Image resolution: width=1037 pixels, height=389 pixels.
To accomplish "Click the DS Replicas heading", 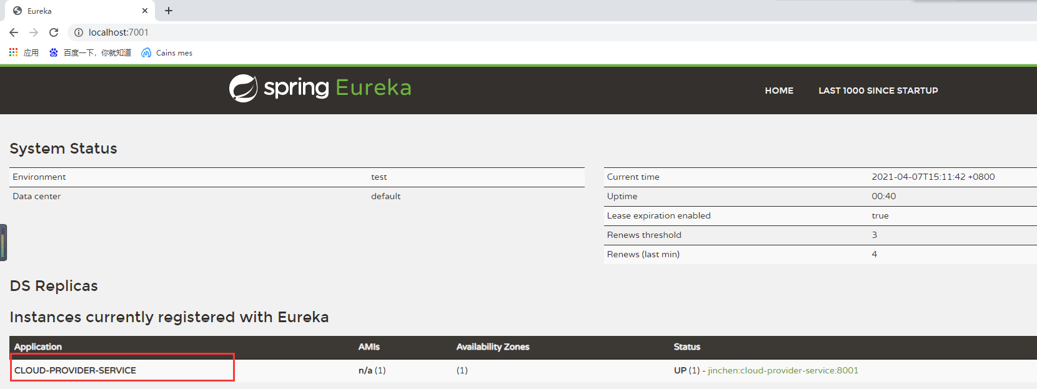I will coord(54,286).
